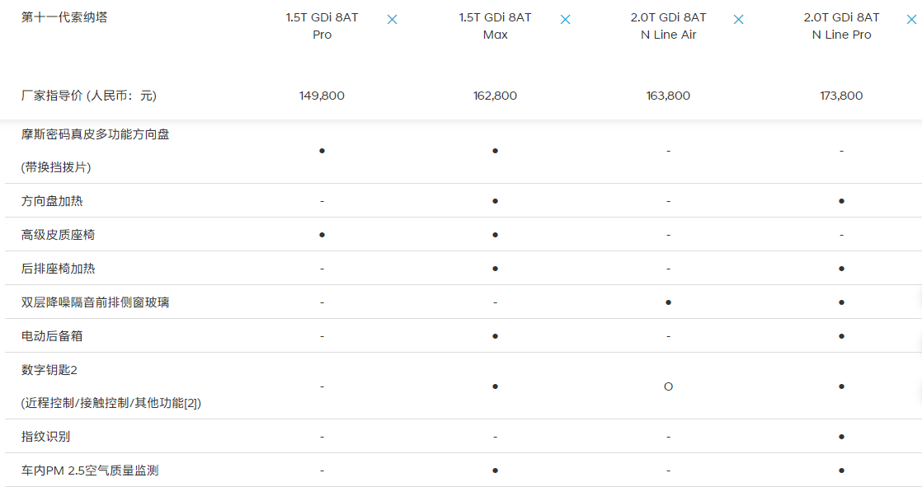Remove 2.0T GDi 8AT N Line Air
The image size is (922, 487).
tap(739, 19)
